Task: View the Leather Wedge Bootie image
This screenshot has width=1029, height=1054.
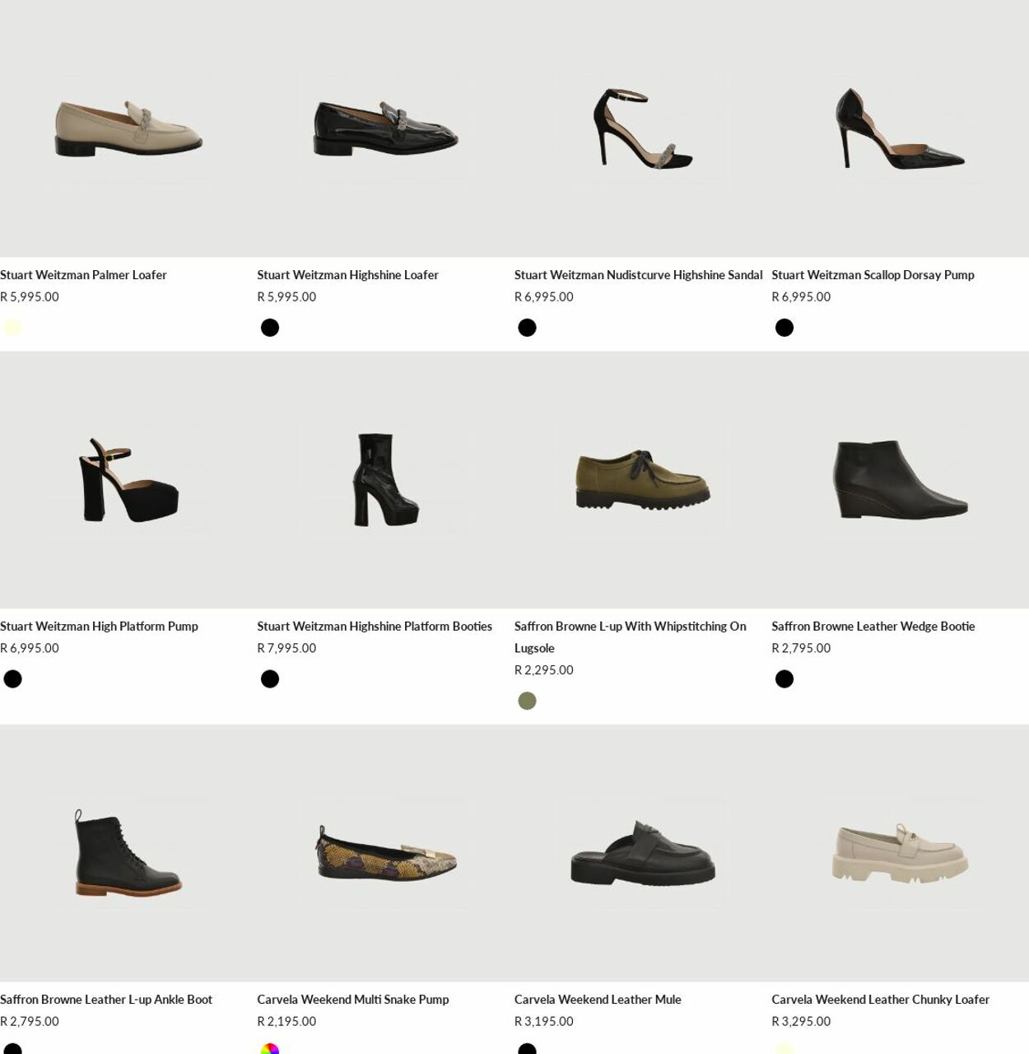Action: (x=900, y=480)
